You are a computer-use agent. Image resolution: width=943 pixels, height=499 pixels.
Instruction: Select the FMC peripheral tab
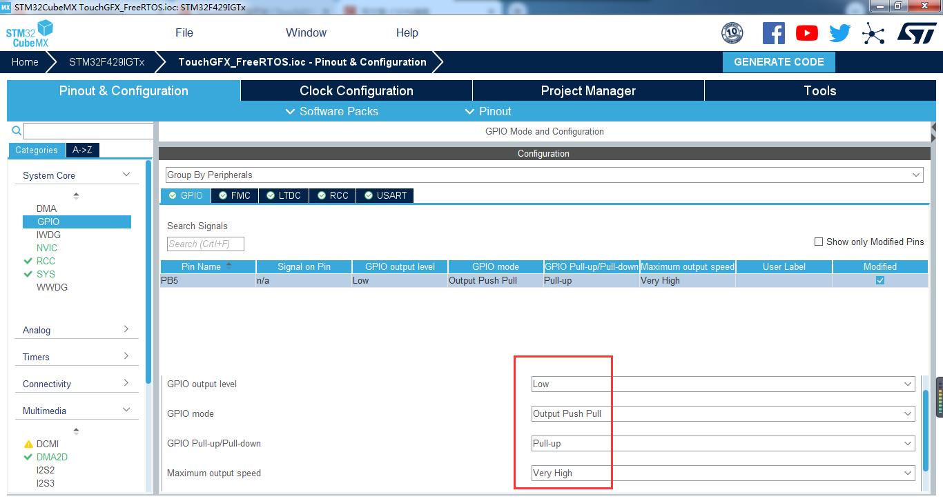[x=235, y=195]
